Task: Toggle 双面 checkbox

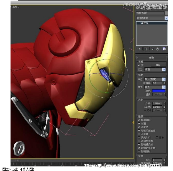Action: (x=139, y=124)
